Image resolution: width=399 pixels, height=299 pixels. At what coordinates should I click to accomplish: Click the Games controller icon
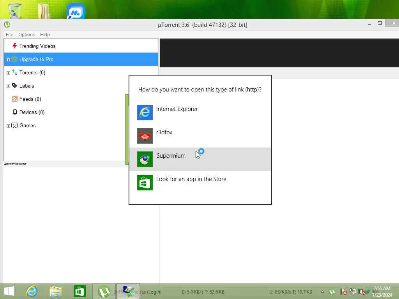14,125
